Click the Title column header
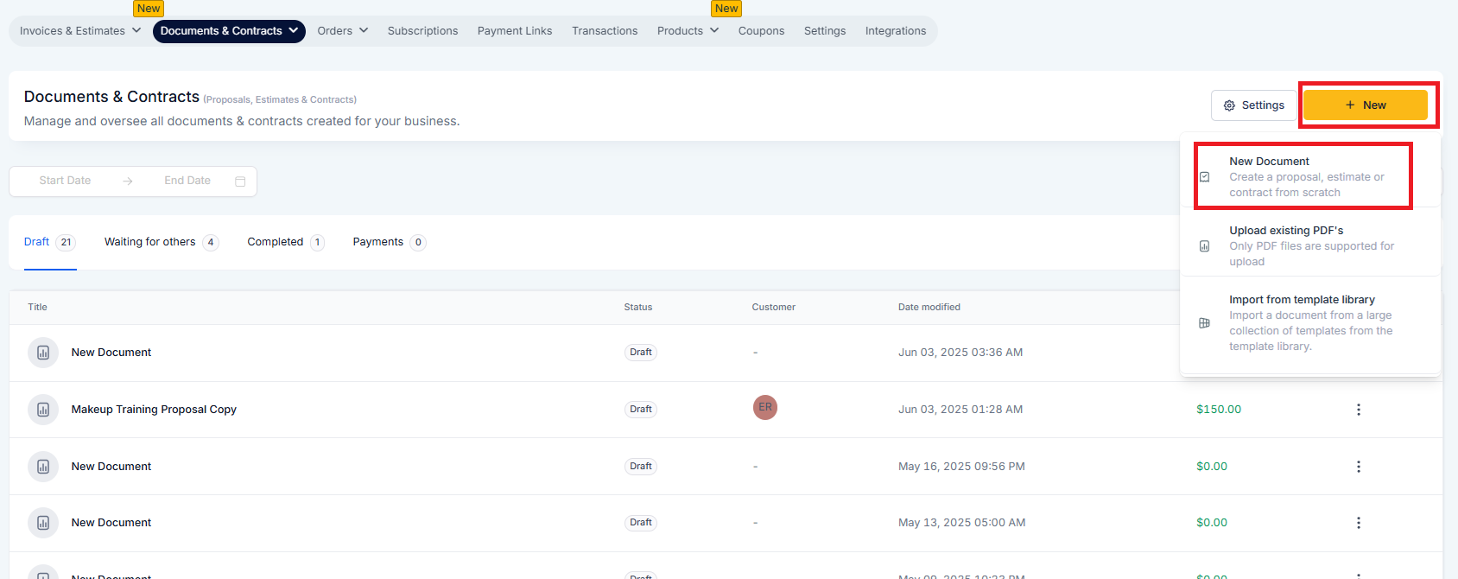Image resolution: width=1458 pixels, height=579 pixels. [37, 307]
